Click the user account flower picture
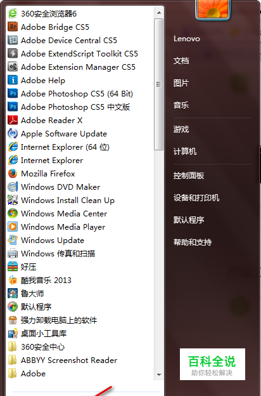This screenshot has height=396, width=261. tap(213, 9)
